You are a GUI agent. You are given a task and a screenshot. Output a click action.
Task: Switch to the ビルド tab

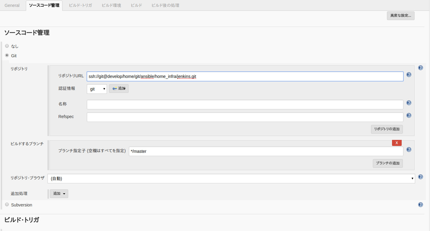pos(136,5)
